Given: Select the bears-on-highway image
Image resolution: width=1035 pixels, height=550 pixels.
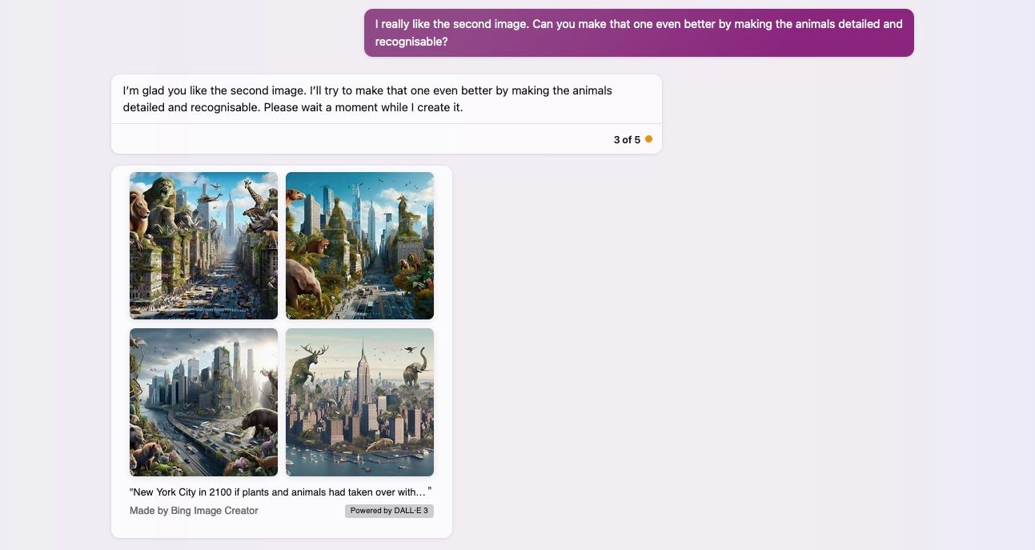Looking at the screenshot, I should tap(203, 402).
